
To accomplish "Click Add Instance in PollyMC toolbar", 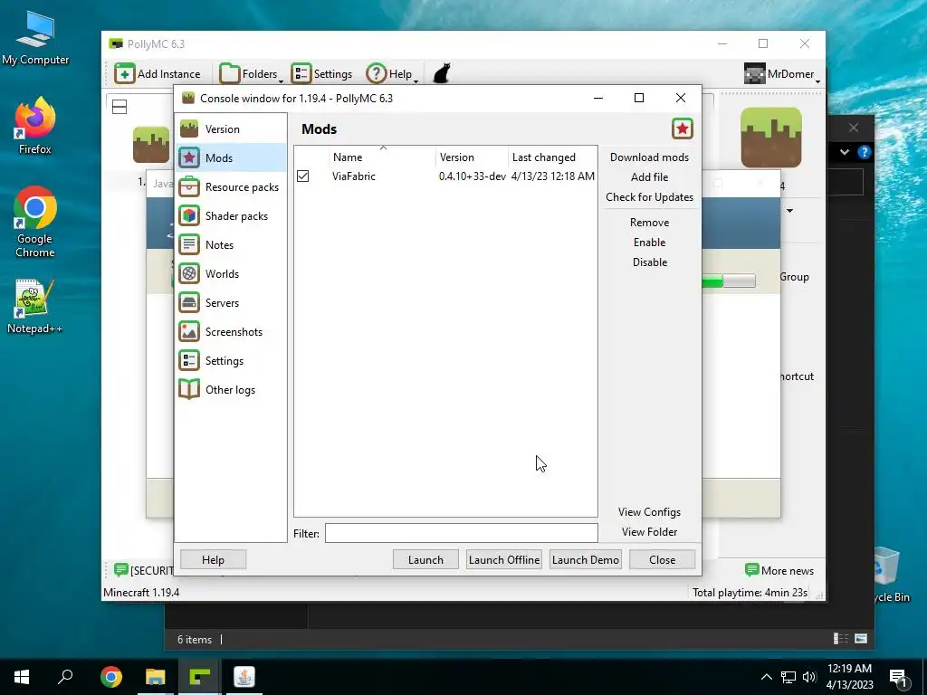I will (158, 74).
